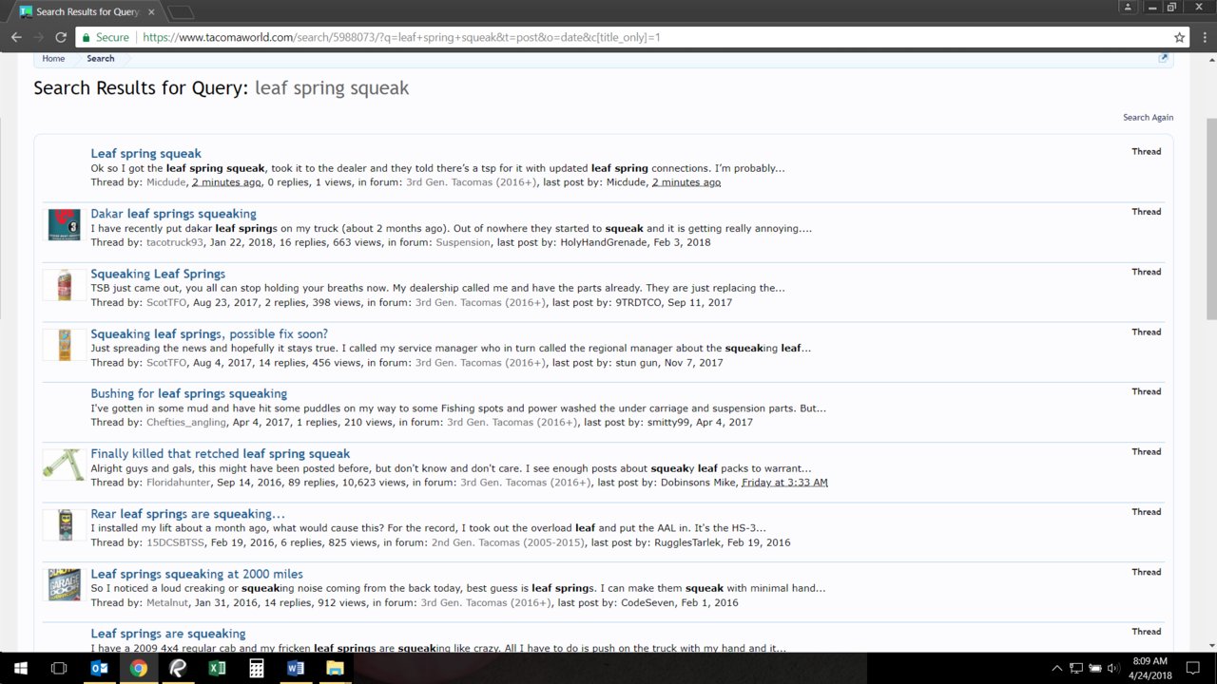Viewport: 1217px width, 684px height.
Task: Click the browser back arrow
Action: pyautogui.click(x=16, y=37)
